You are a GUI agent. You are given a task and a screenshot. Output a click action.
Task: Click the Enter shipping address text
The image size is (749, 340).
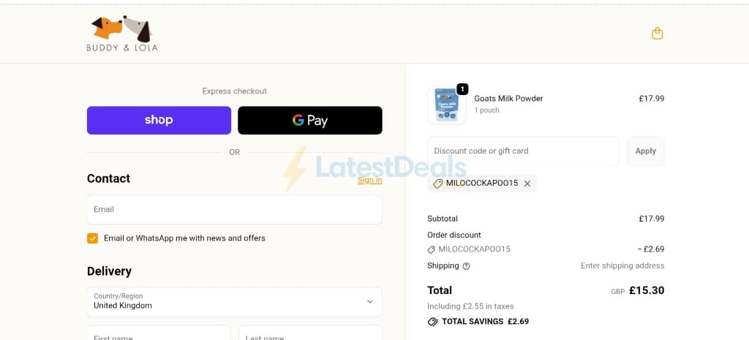click(x=622, y=265)
